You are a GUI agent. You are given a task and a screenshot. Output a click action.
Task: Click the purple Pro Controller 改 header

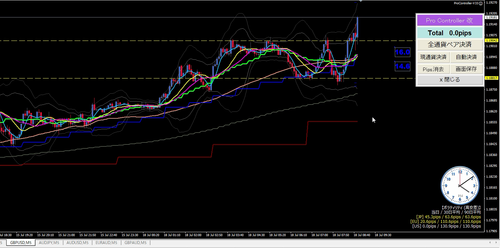tap(450, 20)
